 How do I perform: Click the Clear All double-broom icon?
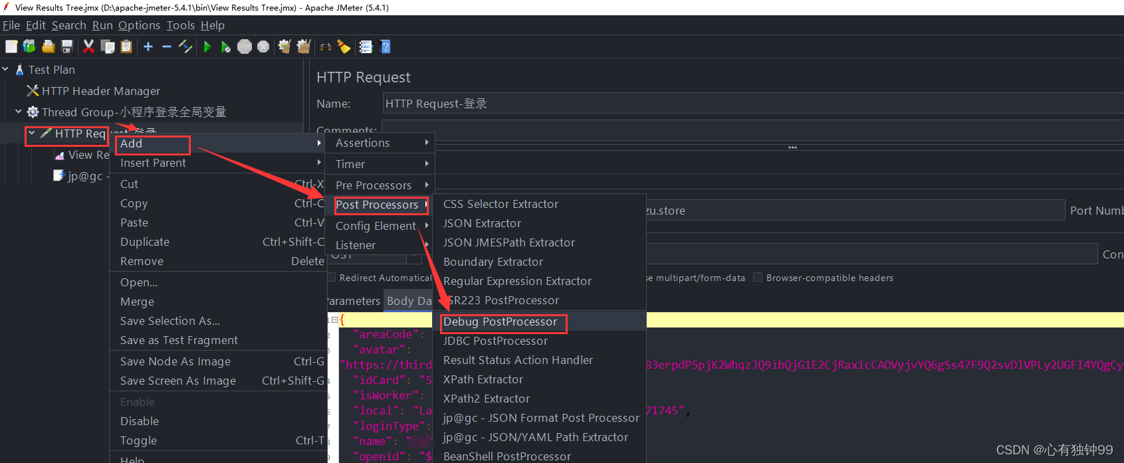click(304, 46)
